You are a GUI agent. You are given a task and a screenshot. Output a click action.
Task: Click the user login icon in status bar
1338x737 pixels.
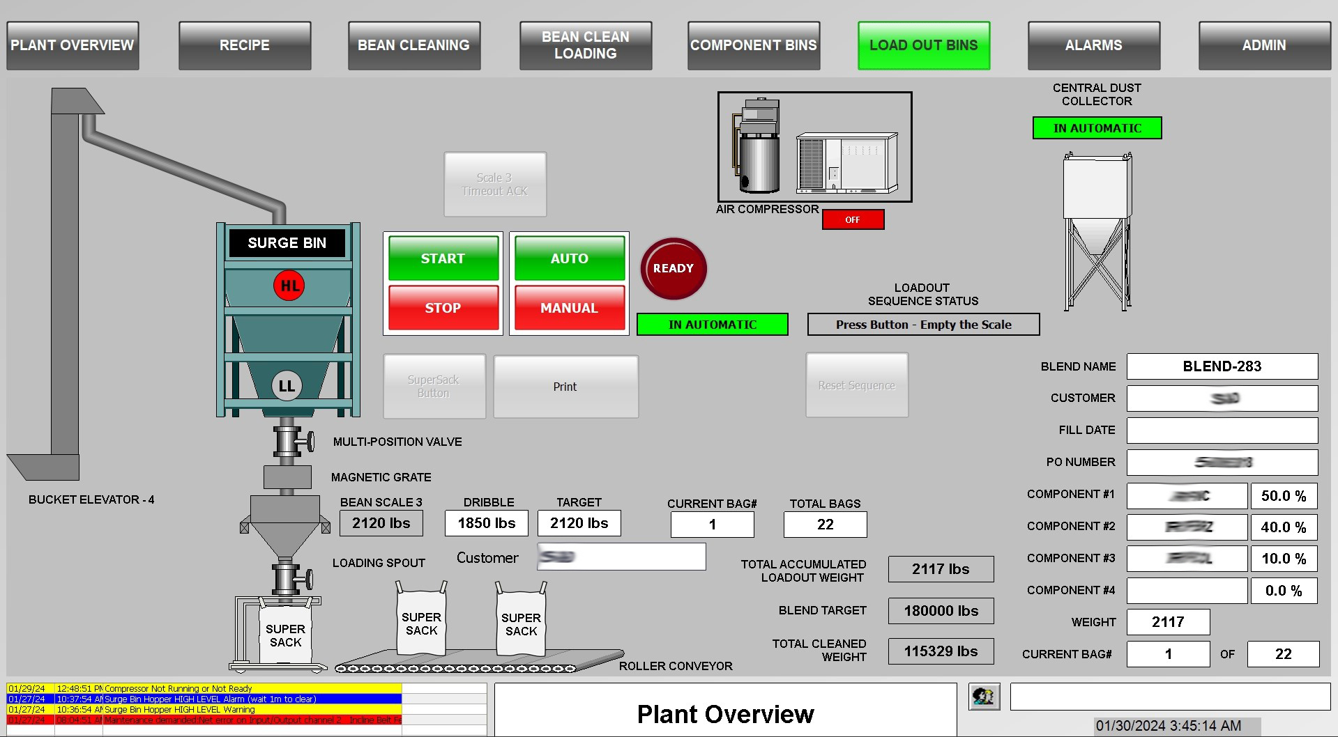[x=984, y=696]
